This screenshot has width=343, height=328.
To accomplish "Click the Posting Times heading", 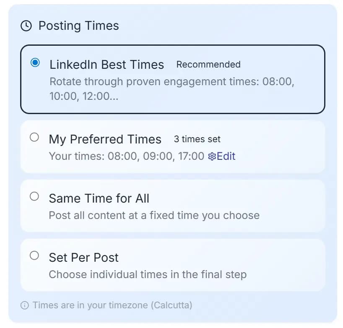I will click(x=78, y=26).
